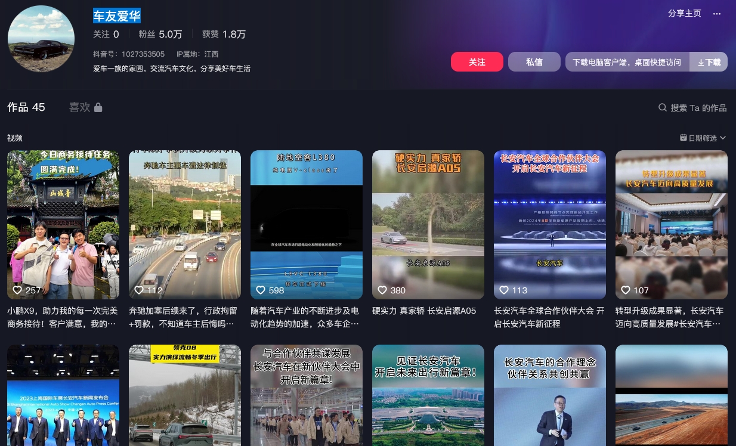Click the 视频 section label

[15, 138]
